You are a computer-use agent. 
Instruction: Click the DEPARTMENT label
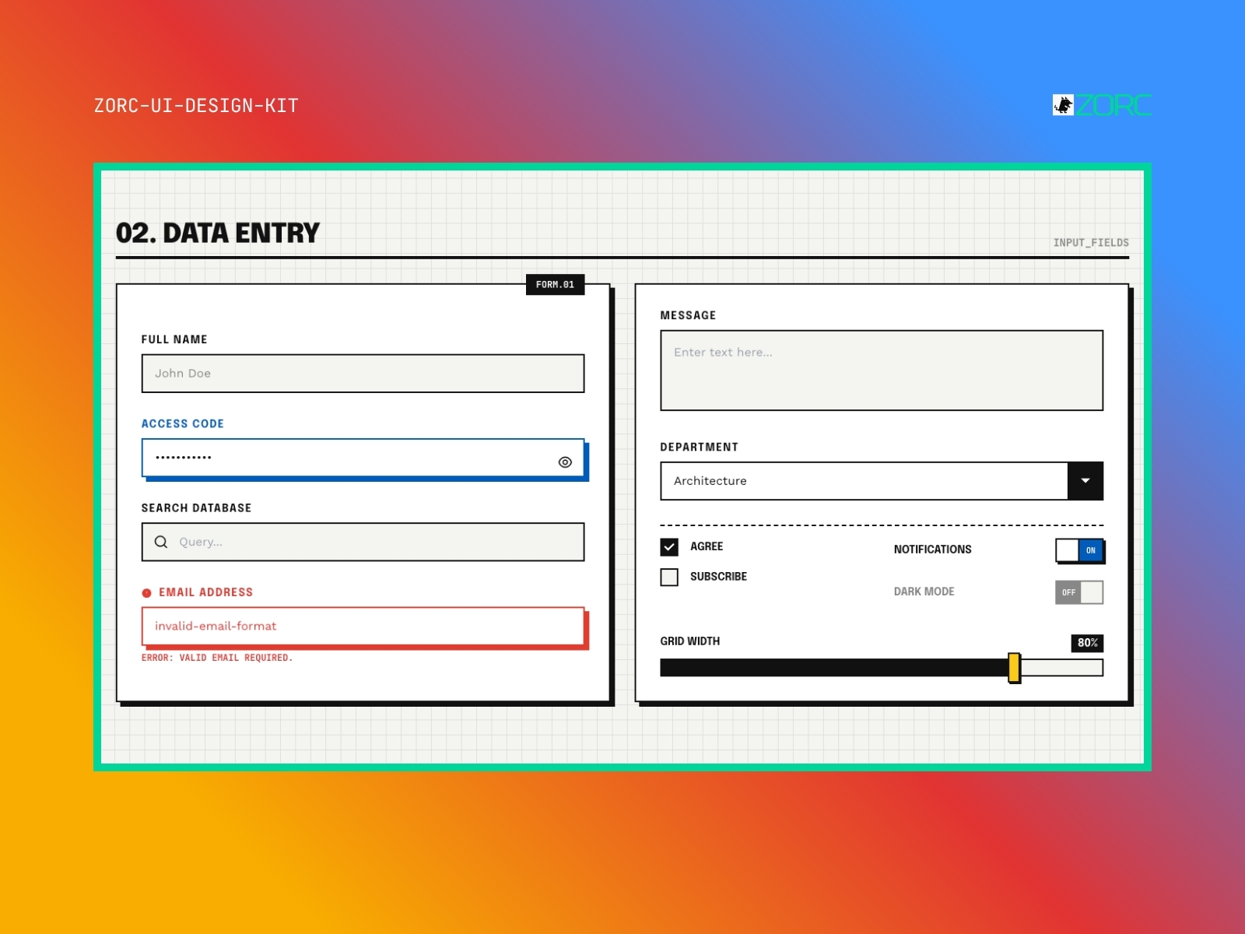pyautogui.click(x=699, y=447)
